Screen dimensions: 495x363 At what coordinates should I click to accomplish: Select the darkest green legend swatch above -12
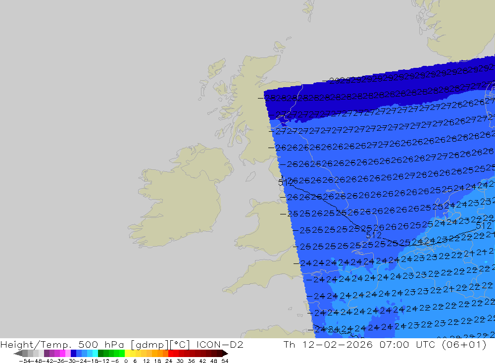pyautogui.click(x=100, y=354)
